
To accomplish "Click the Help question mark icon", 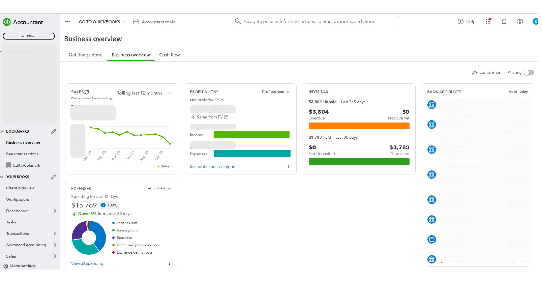I will 460,21.
